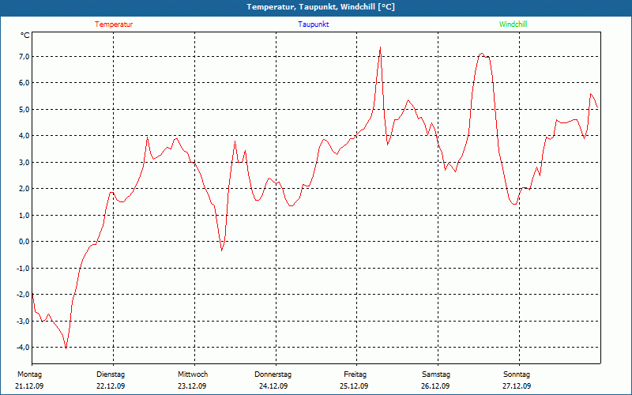Click the date 25.12.09
Image resolution: width=632 pixels, height=395 pixels.
pos(354,386)
